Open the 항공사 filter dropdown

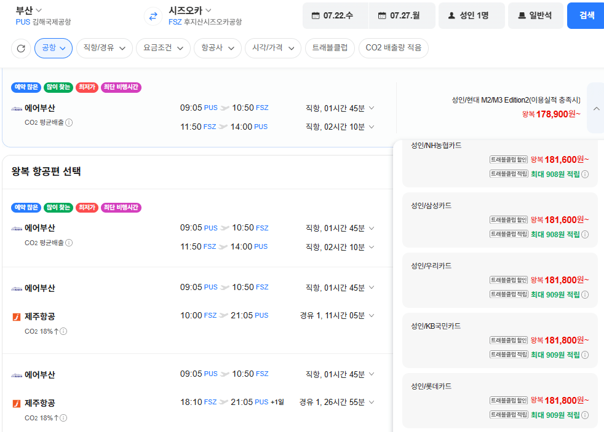218,48
